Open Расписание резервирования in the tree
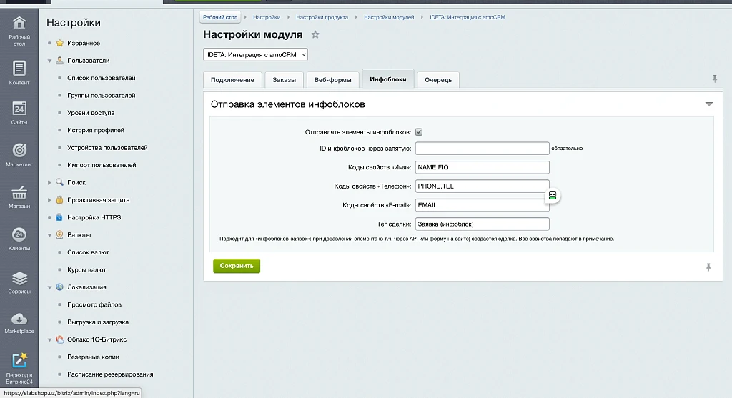The width and height of the screenshot is (732, 398). pos(110,374)
